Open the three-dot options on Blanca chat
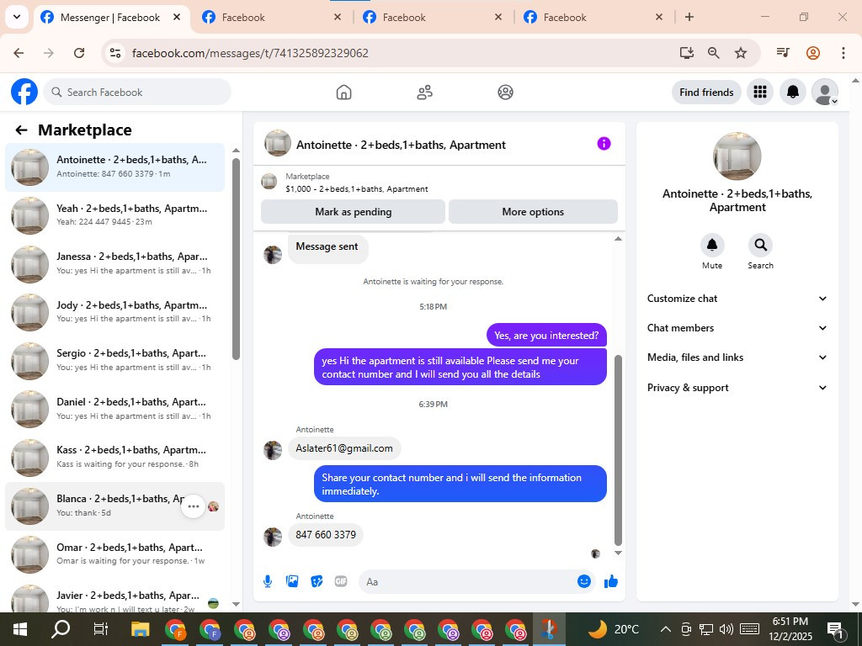 click(194, 506)
